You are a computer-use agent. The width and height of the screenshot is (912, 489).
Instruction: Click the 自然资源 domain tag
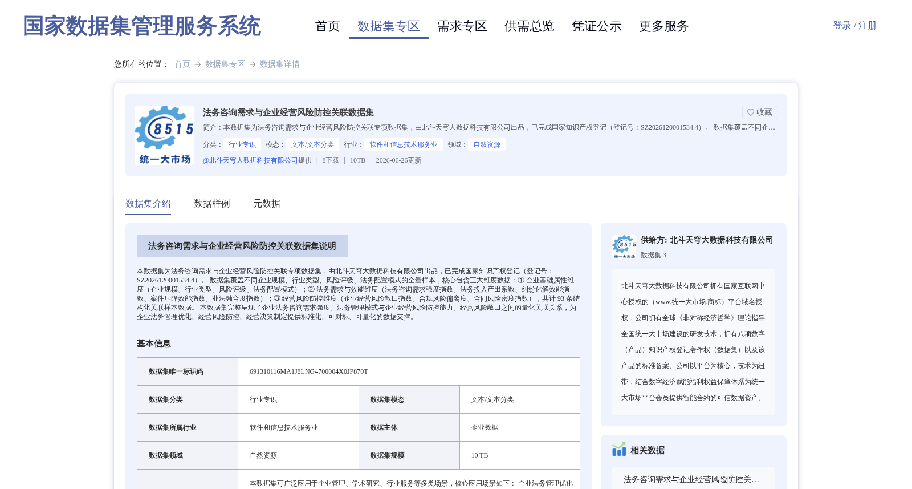point(487,145)
